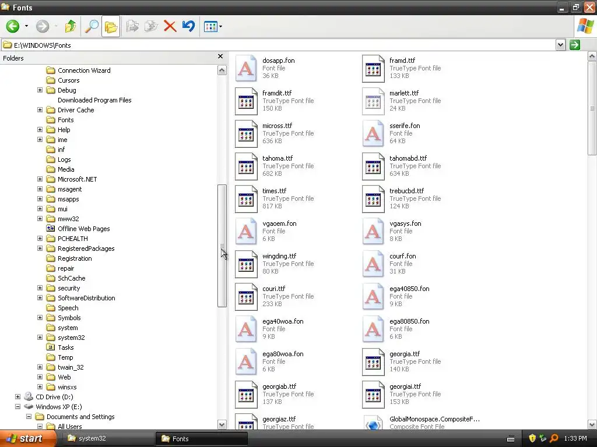Click Folders pane scroll up arrow

pos(222,70)
